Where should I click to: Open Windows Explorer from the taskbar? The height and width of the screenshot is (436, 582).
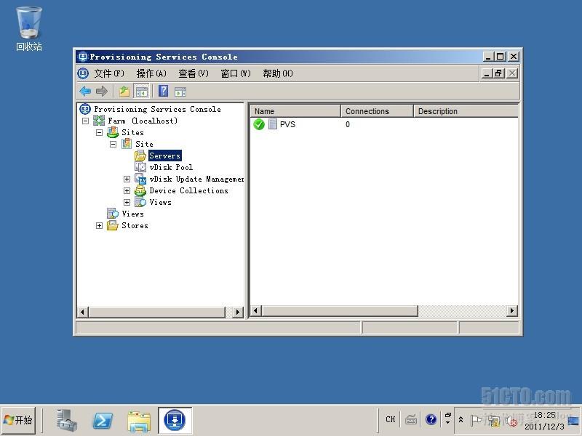(x=139, y=421)
